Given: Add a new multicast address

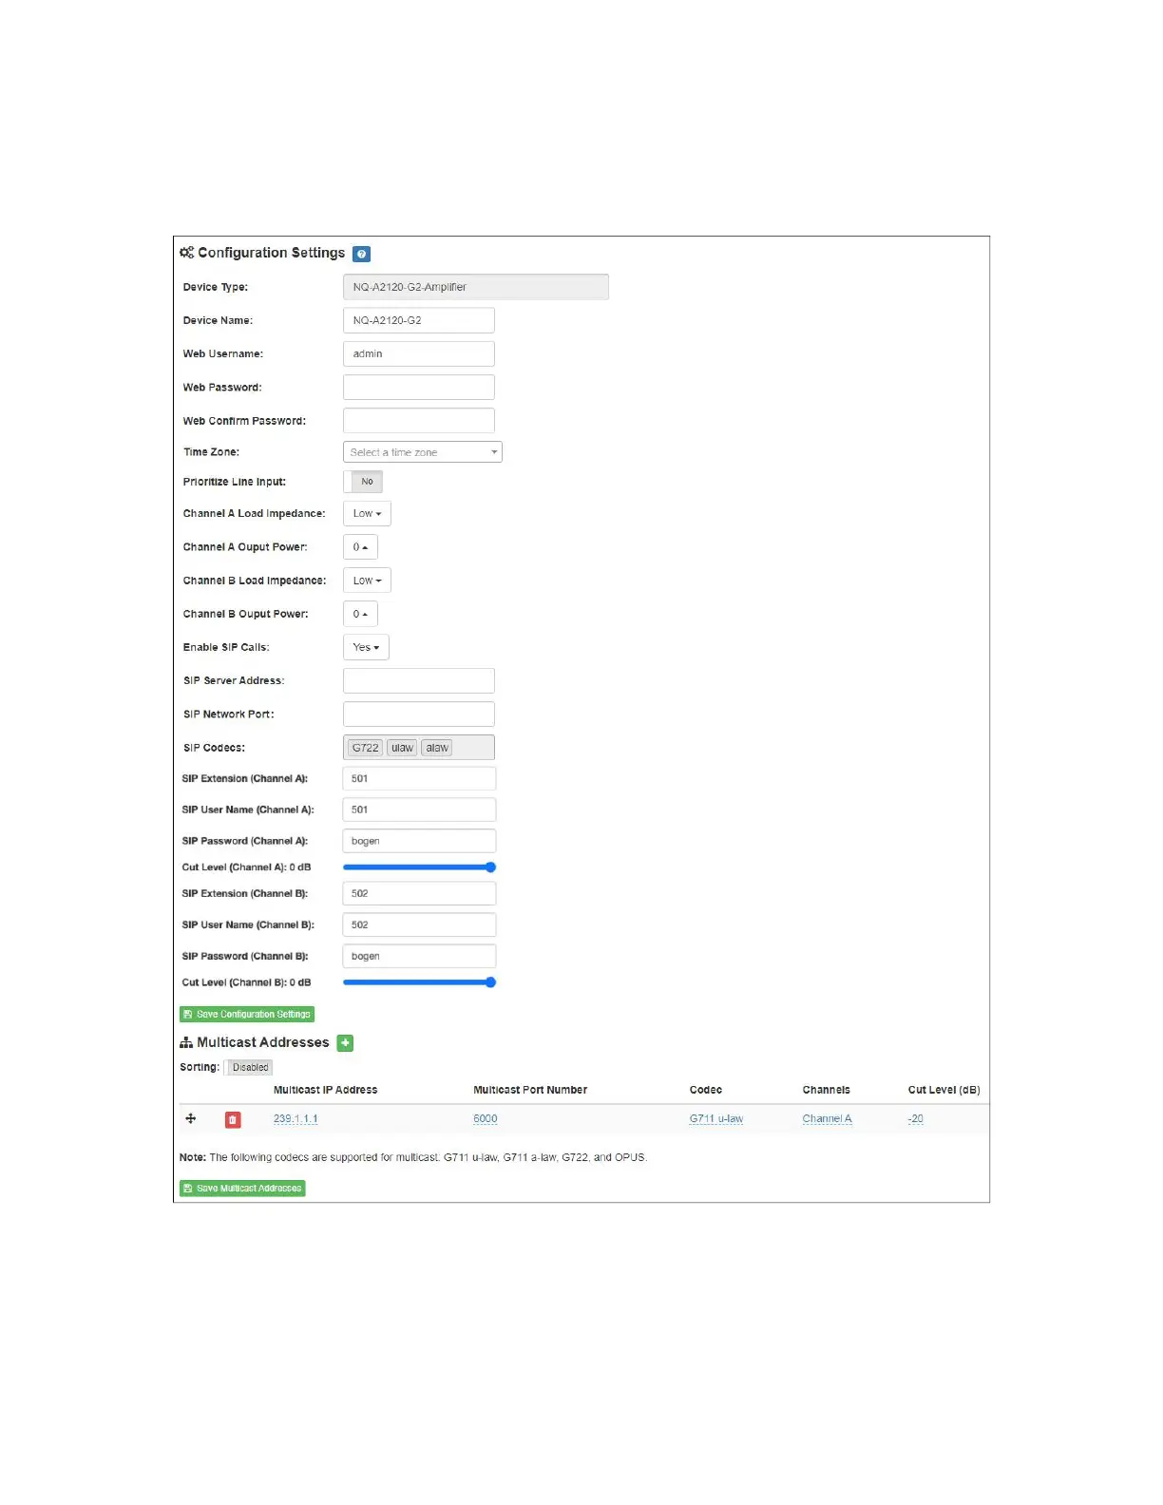Looking at the screenshot, I should click(x=346, y=1043).
